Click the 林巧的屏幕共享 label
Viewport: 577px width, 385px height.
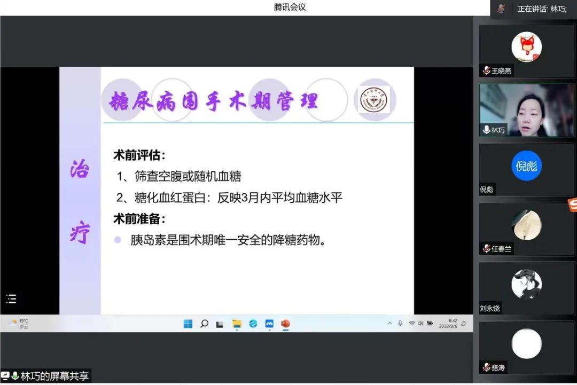click(x=54, y=376)
